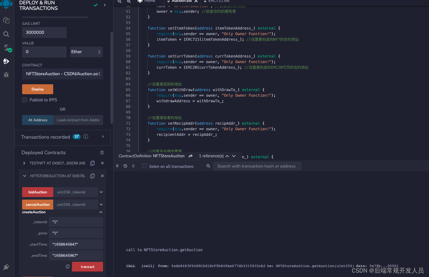This screenshot has width=429, height=277.
Task: Collapse the NFTSTOREAUCTION contract instance
Action: [24, 176]
